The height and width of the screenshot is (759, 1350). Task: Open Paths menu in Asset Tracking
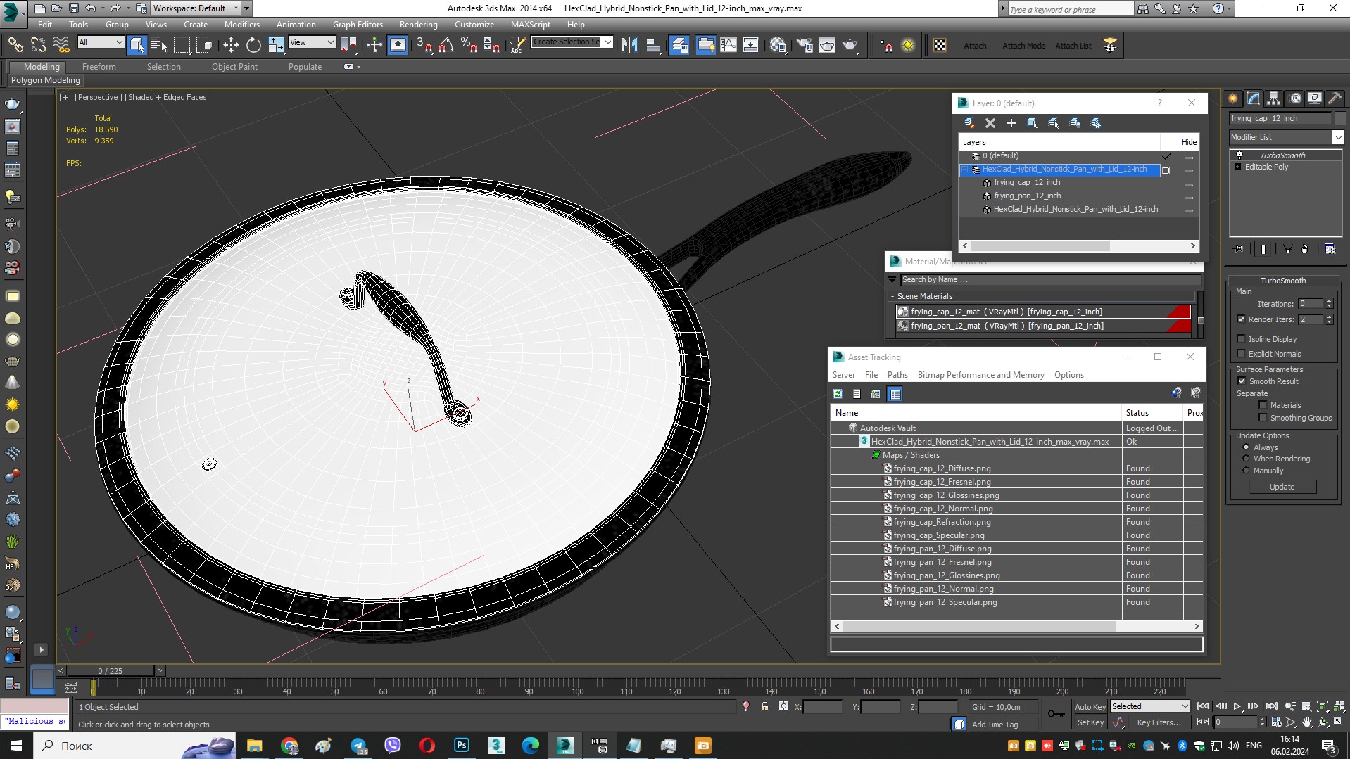pos(897,375)
